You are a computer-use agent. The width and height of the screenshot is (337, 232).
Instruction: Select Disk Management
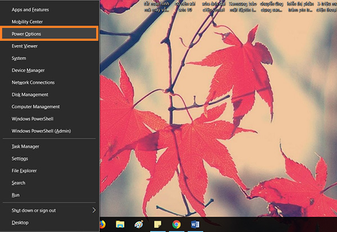(49, 94)
